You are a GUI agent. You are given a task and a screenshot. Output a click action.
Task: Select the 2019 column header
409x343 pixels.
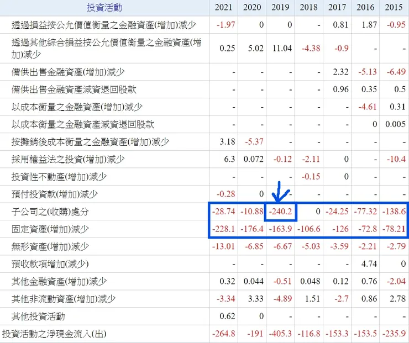click(280, 7)
